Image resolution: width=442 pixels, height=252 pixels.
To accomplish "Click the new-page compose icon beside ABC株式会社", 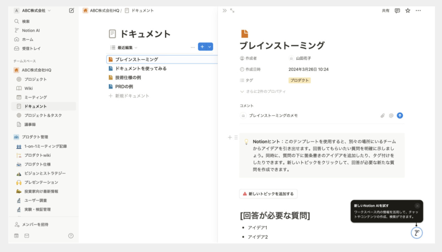I will pyautogui.click(x=71, y=11).
